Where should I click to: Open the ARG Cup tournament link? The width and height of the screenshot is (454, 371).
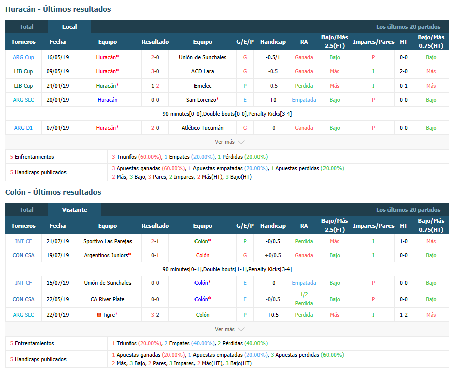[23, 57]
